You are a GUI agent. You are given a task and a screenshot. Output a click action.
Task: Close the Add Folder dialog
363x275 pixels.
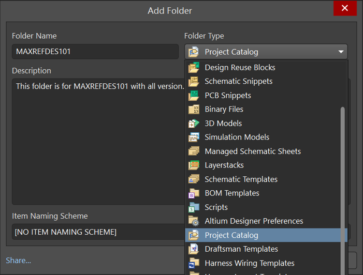click(x=345, y=8)
